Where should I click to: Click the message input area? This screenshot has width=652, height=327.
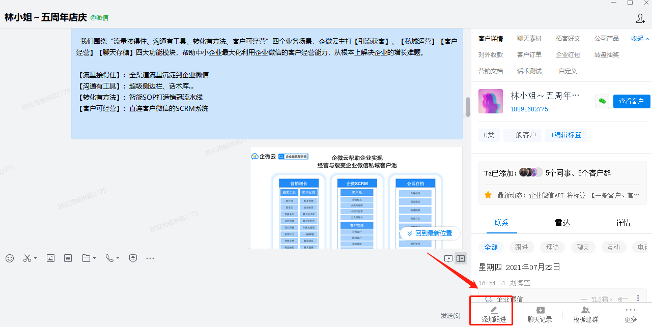pyautogui.click(x=234, y=287)
